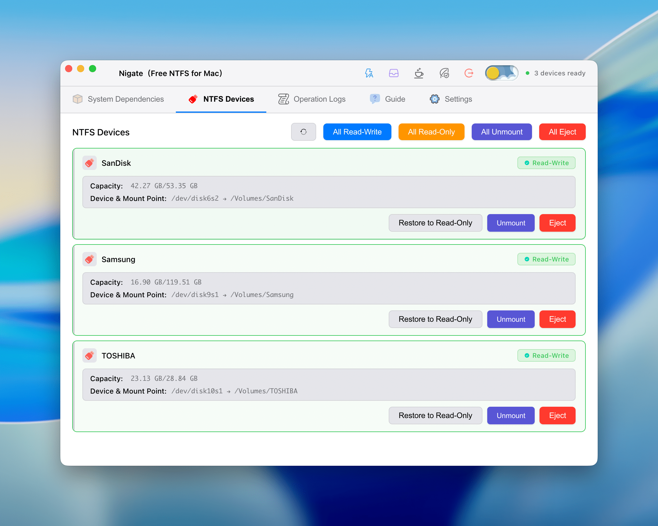Click the '23.13 GB/28.84 GB' capacity value
This screenshot has width=658, height=526.
164,378
